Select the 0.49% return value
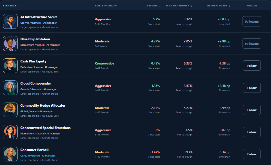Viewport: 271px width, 165px height. point(155,63)
